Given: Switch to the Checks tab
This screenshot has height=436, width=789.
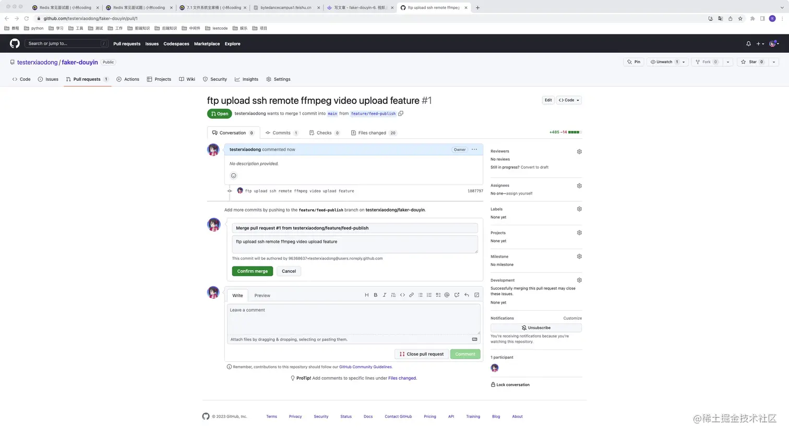Looking at the screenshot, I should (325, 133).
